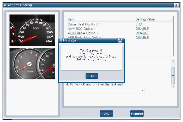Click DISABLE value for NAVI SCC Option
The width and height of the screenshot is (183, 122).
coord(142,29)
